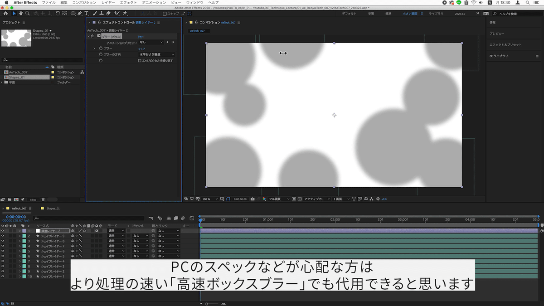The height and width of the screenshot is (306, 544).
Task: Select the Hand tool
Action: pyautogui.click(x=20, y=14)
